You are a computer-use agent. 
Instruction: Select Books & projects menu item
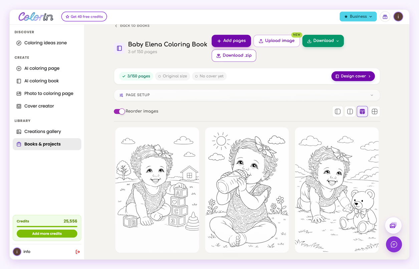click(x=47, y=144)
